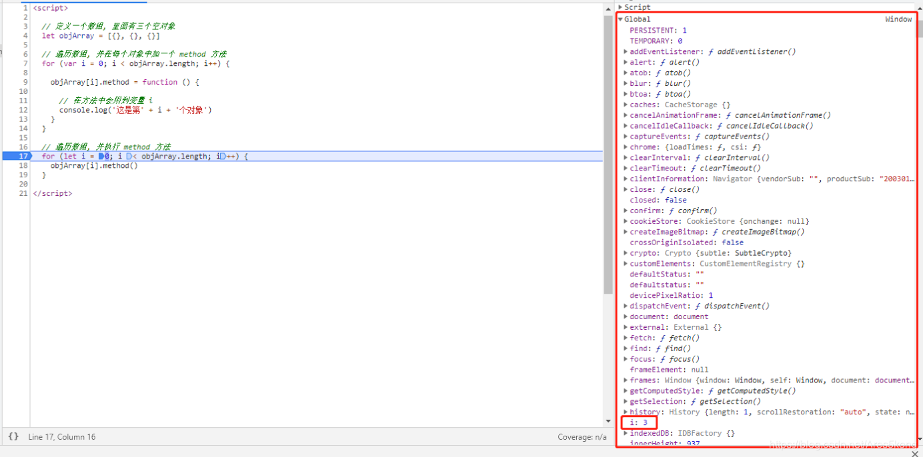
Task: Expand the alert function entry
Action: coord(626,62)
